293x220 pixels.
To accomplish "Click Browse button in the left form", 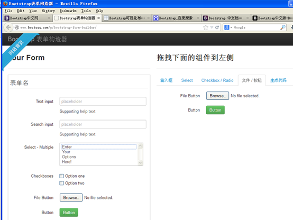I will (x=71, y=198).
